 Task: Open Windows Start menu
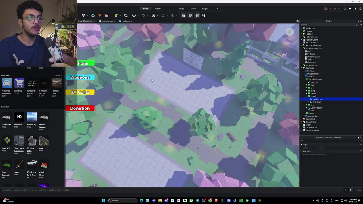[103, 201]
